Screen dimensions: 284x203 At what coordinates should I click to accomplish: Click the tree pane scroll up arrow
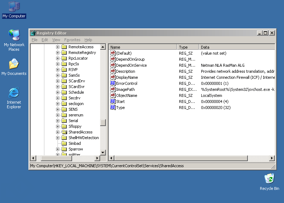[x=103, y=47]
